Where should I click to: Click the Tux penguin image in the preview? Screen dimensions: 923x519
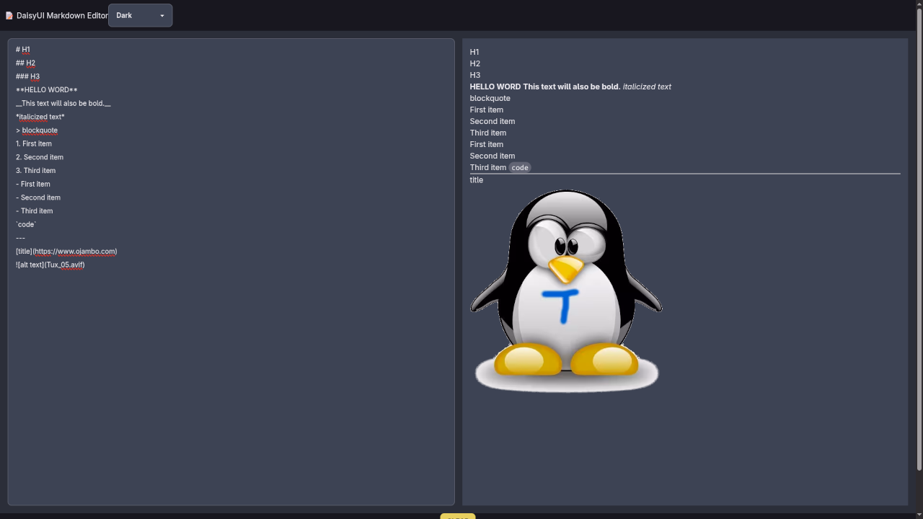[566, 290]
